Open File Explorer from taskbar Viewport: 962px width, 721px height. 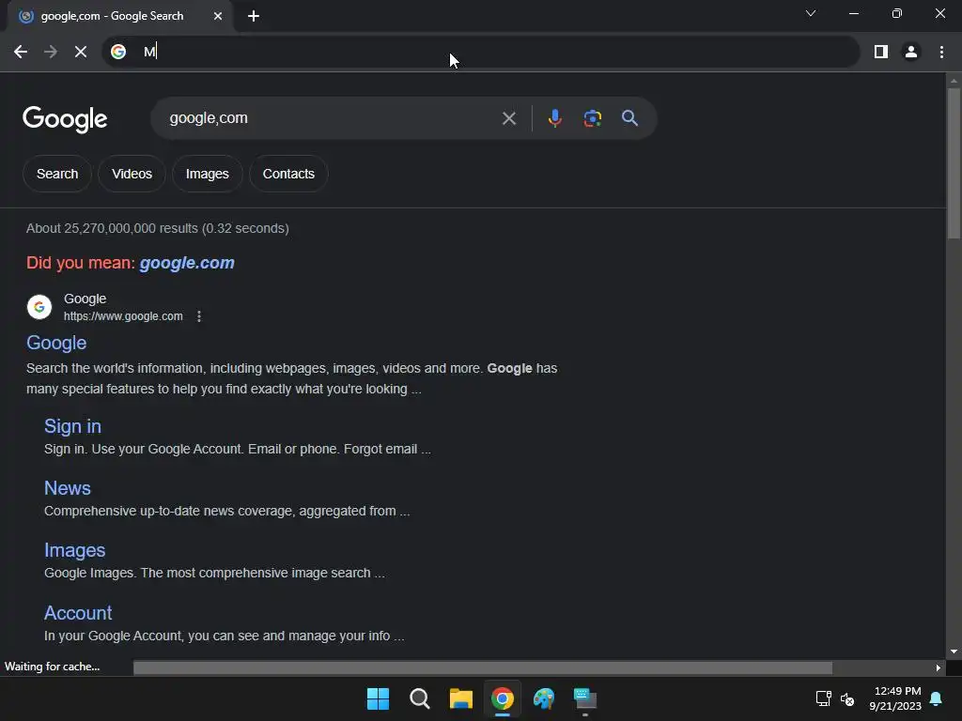coord(460,698)
